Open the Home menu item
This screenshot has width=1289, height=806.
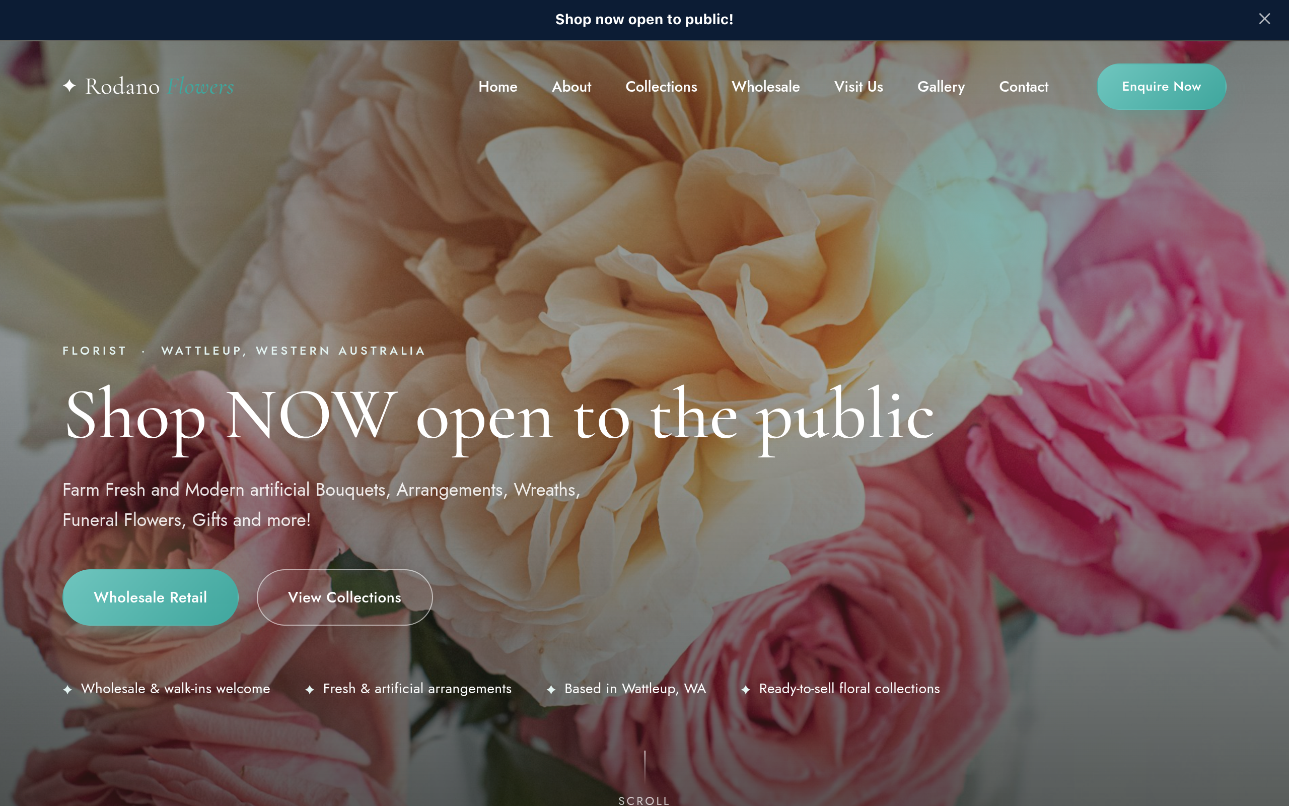497,86
